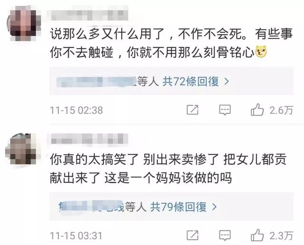Tap the 2.6万 like count
Viewport: 304px width, 245px height.
281,110
